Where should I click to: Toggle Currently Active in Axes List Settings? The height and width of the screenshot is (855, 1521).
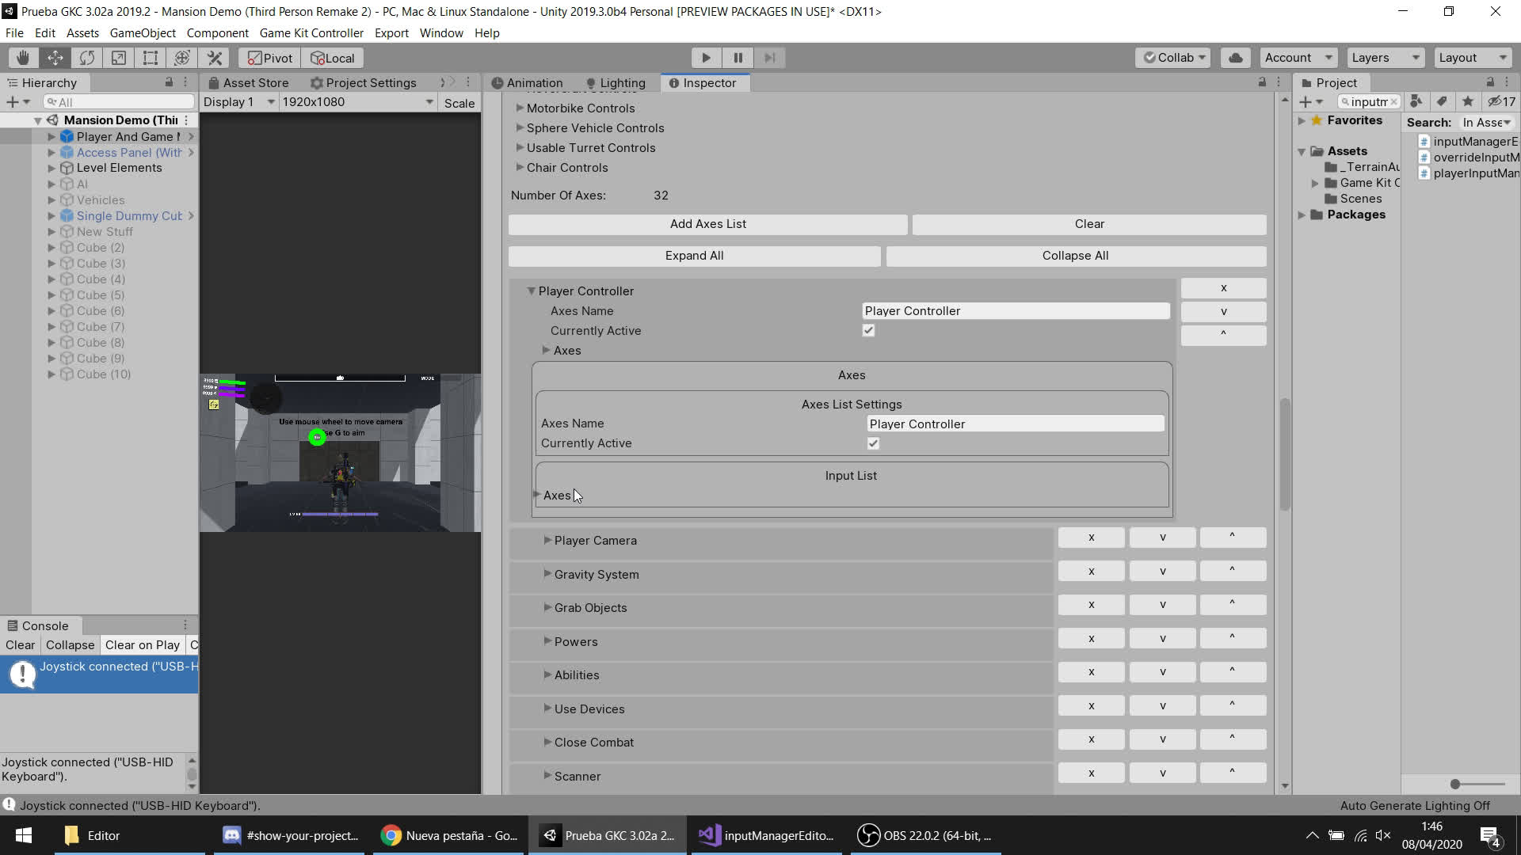tap(873, 443)
